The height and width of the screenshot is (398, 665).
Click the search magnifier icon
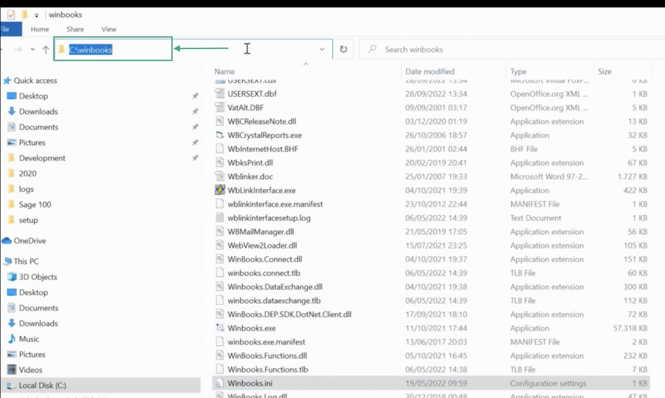tap(372, 49)
